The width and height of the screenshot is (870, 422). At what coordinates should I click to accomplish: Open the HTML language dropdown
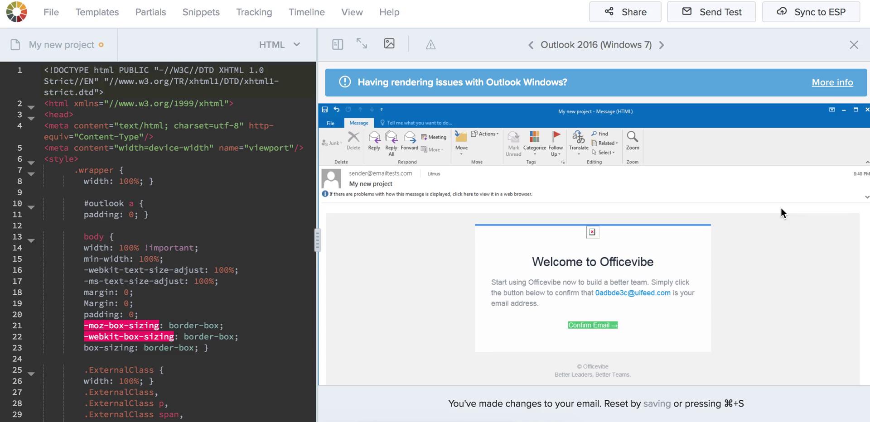280,44
